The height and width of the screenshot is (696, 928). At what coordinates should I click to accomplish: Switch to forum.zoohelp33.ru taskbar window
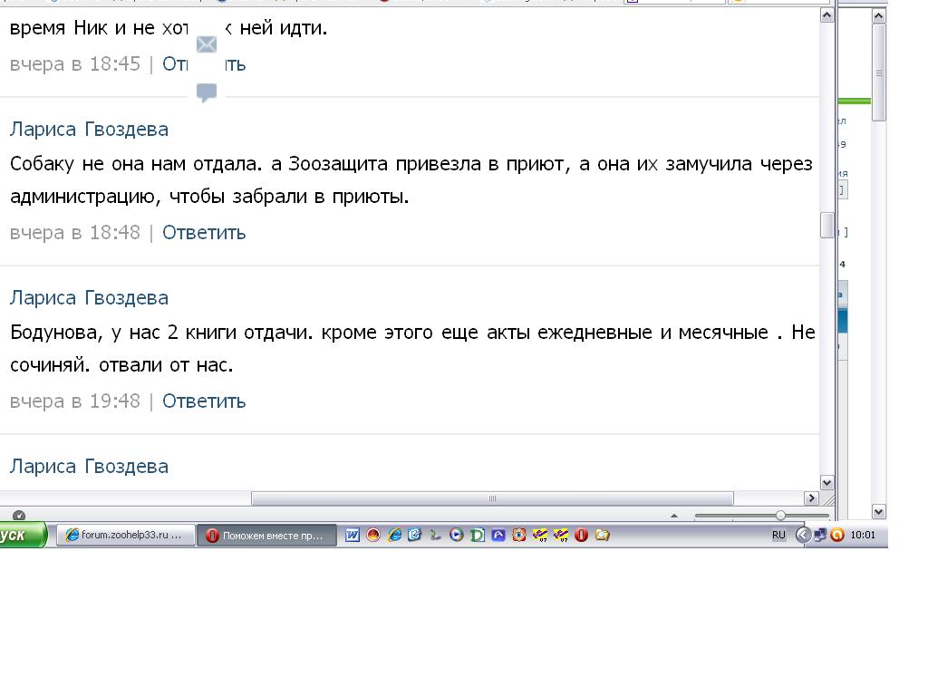click(x=127, y=535)
